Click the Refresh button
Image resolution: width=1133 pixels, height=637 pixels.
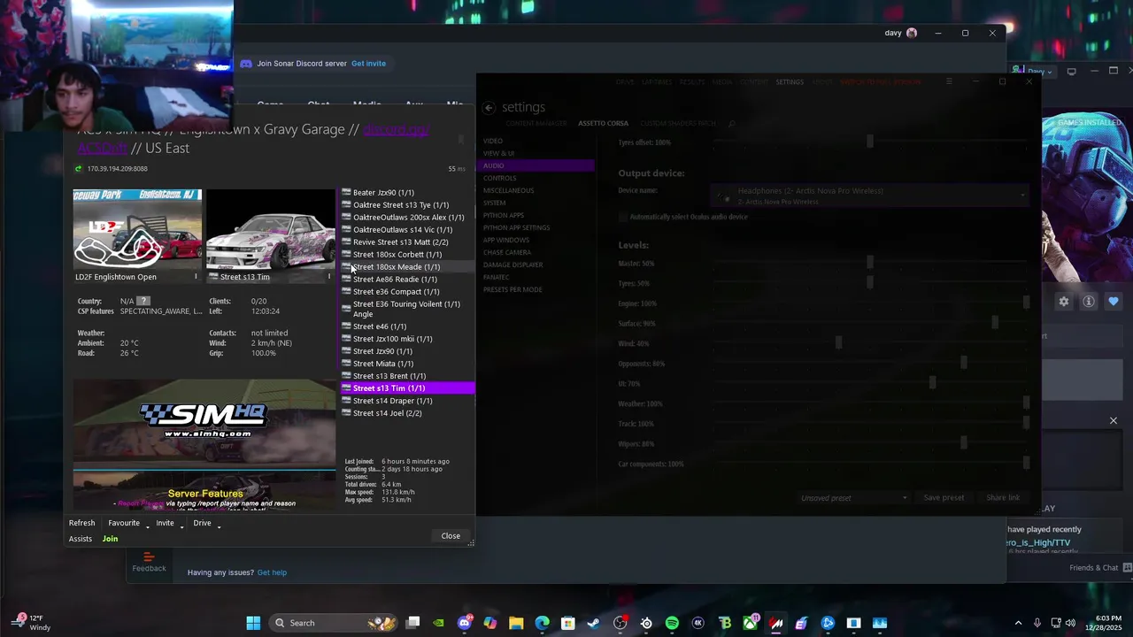point(81,523)
